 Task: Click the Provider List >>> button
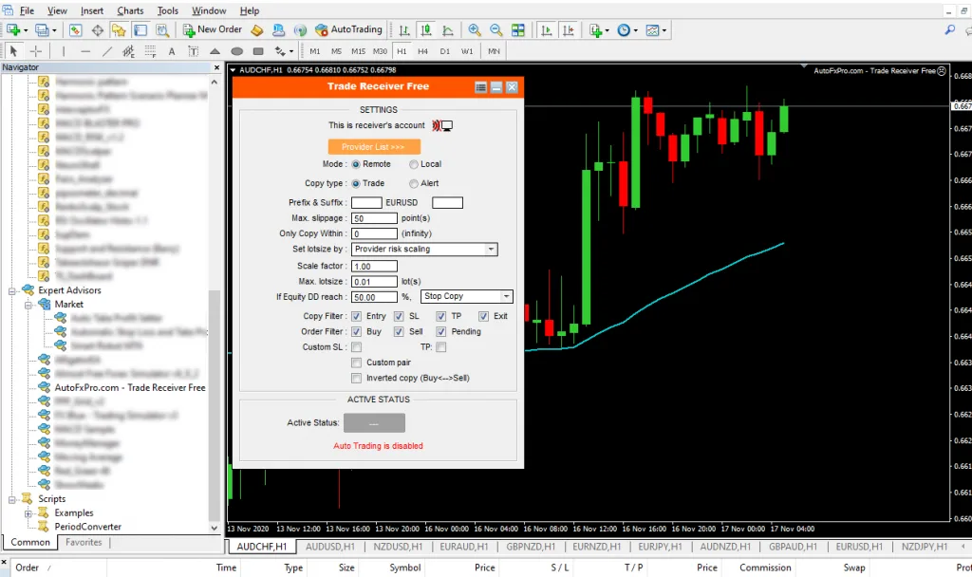point(374,147)
